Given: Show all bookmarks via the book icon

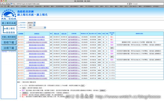Looking at the screenshot, I should coord(5,6).
